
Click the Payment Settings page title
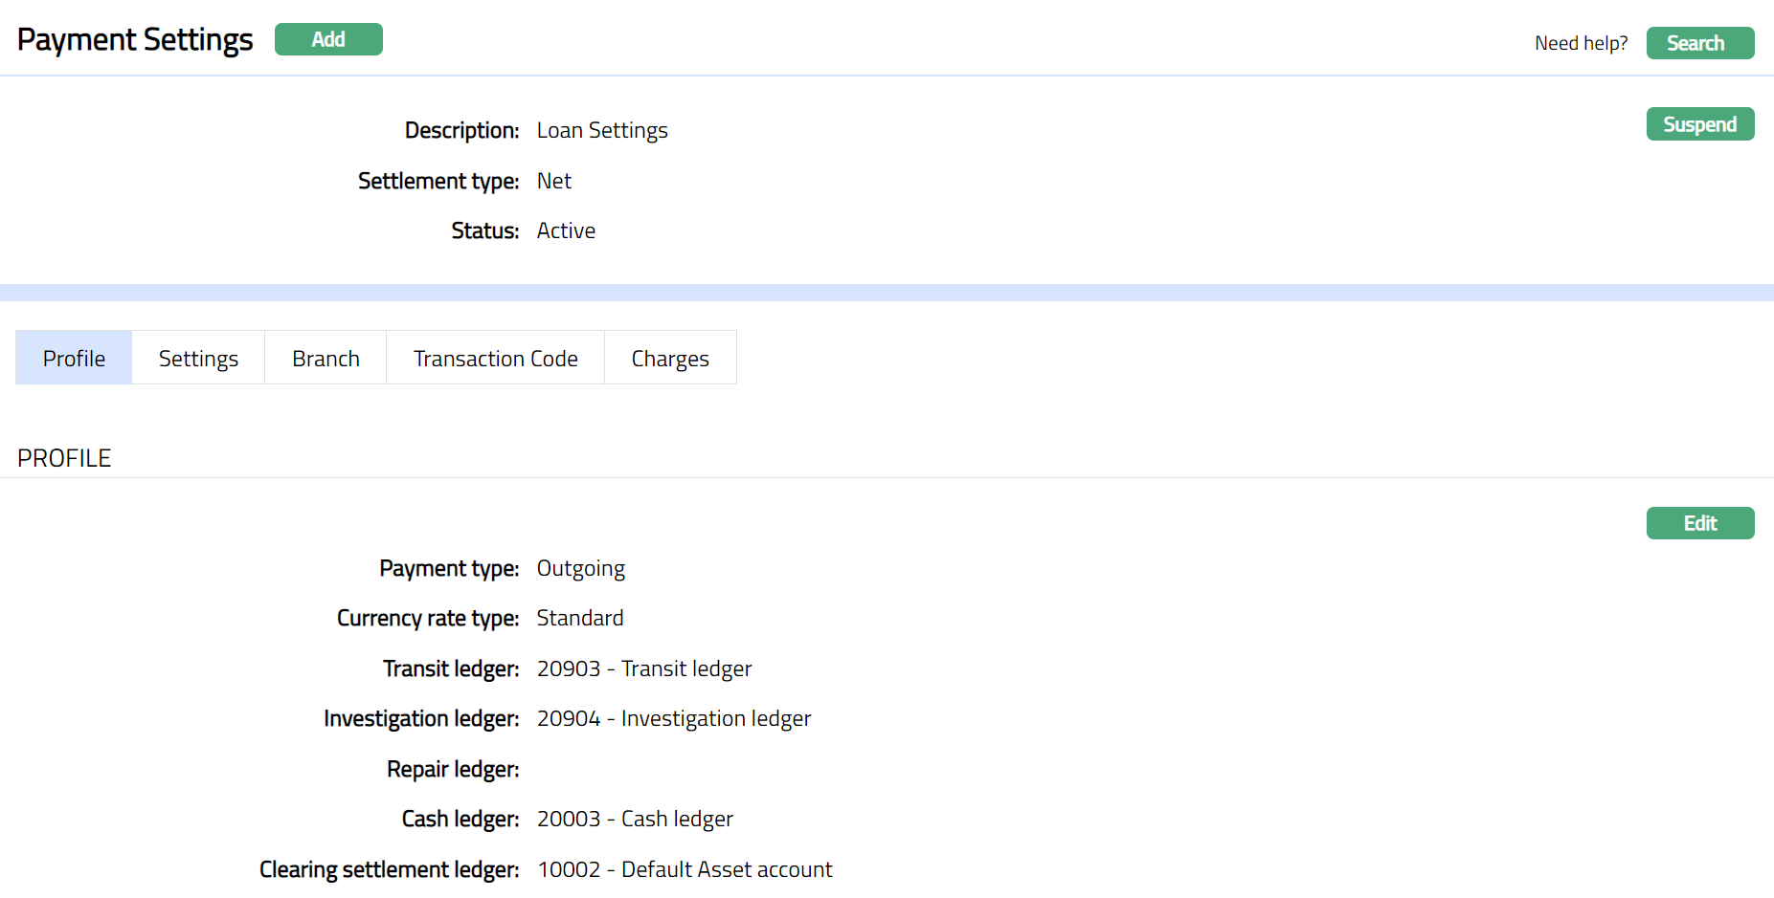point(135,40)
